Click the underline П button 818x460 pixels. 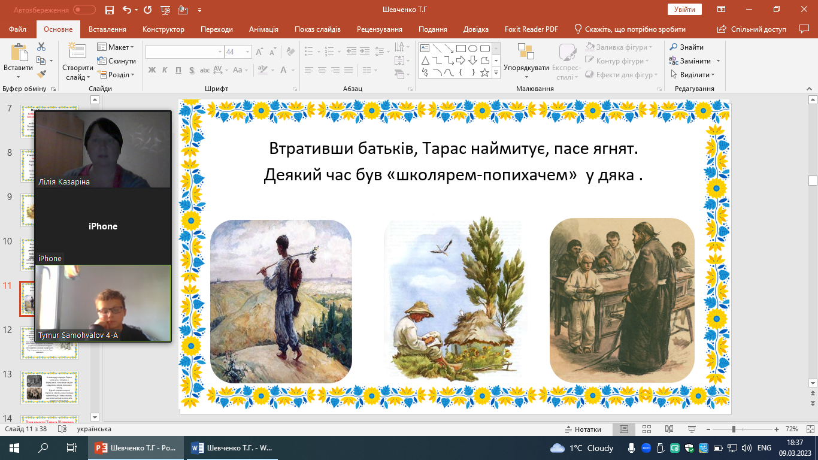click(x=178, y=70)
